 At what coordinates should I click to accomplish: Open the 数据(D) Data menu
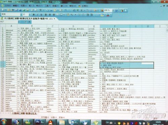[55, 6]
